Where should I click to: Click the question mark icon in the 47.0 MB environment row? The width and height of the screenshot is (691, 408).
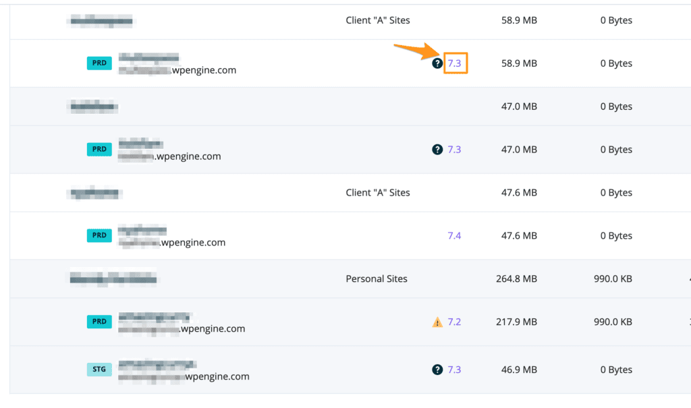click(437, 150)
